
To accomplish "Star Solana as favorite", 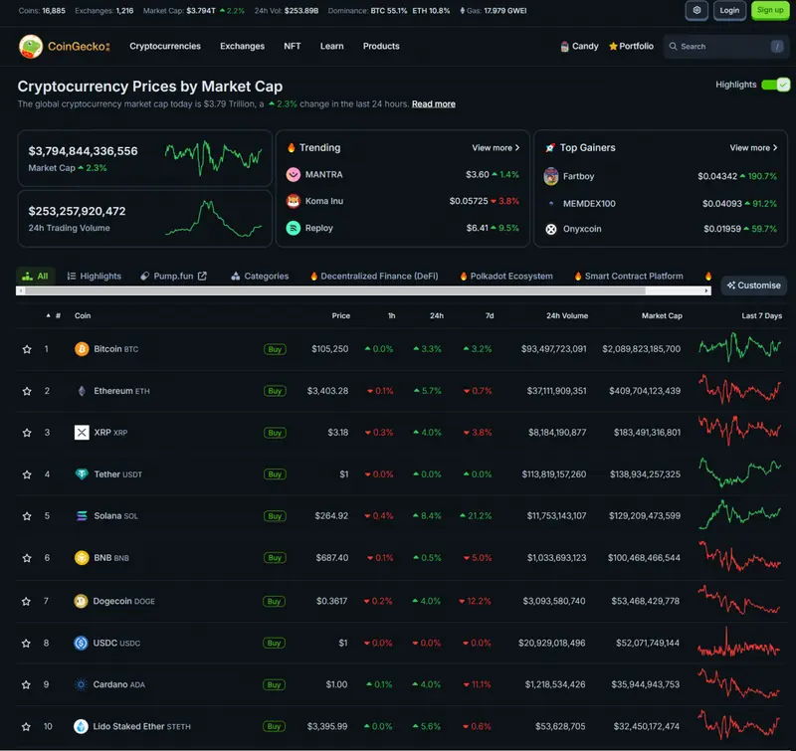I will pos(27,516).
